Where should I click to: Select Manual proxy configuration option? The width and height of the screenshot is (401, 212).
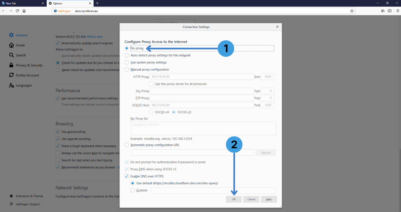coord(127,69)
